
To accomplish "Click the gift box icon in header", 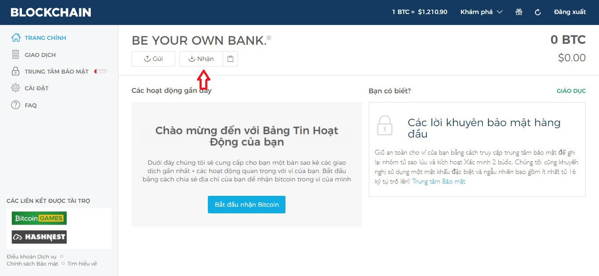I will tap(519, 12).
